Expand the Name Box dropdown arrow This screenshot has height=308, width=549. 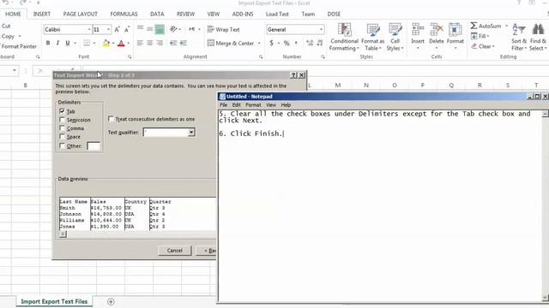[15, 70]
